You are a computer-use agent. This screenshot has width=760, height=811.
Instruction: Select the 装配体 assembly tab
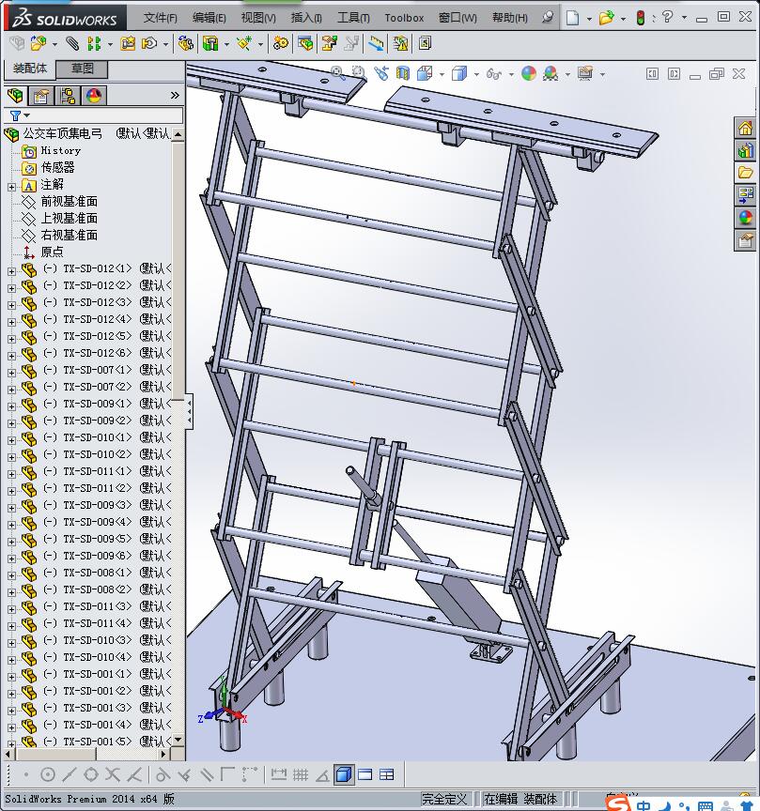(x=29, y=69)
